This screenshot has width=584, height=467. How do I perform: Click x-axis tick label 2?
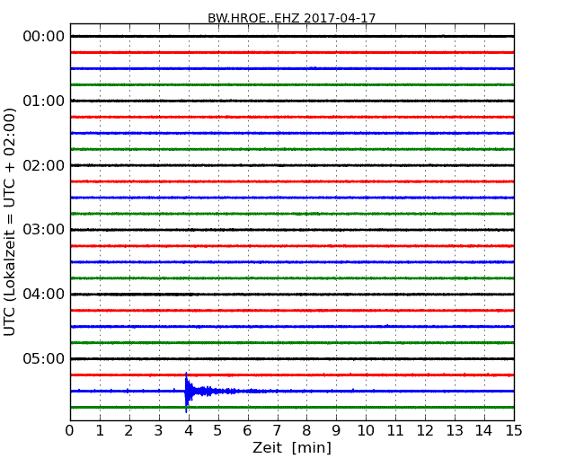[128, 431]
